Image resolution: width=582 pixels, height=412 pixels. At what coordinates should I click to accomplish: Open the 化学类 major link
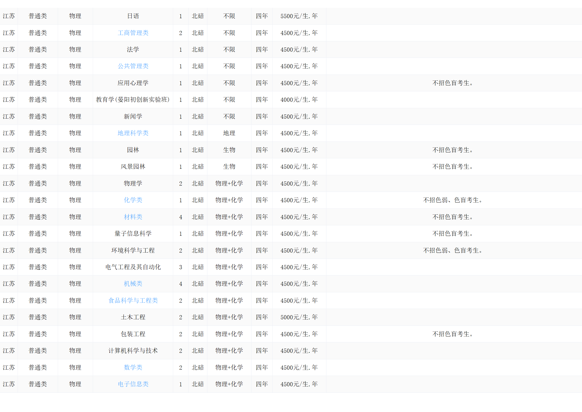[133, 200]
